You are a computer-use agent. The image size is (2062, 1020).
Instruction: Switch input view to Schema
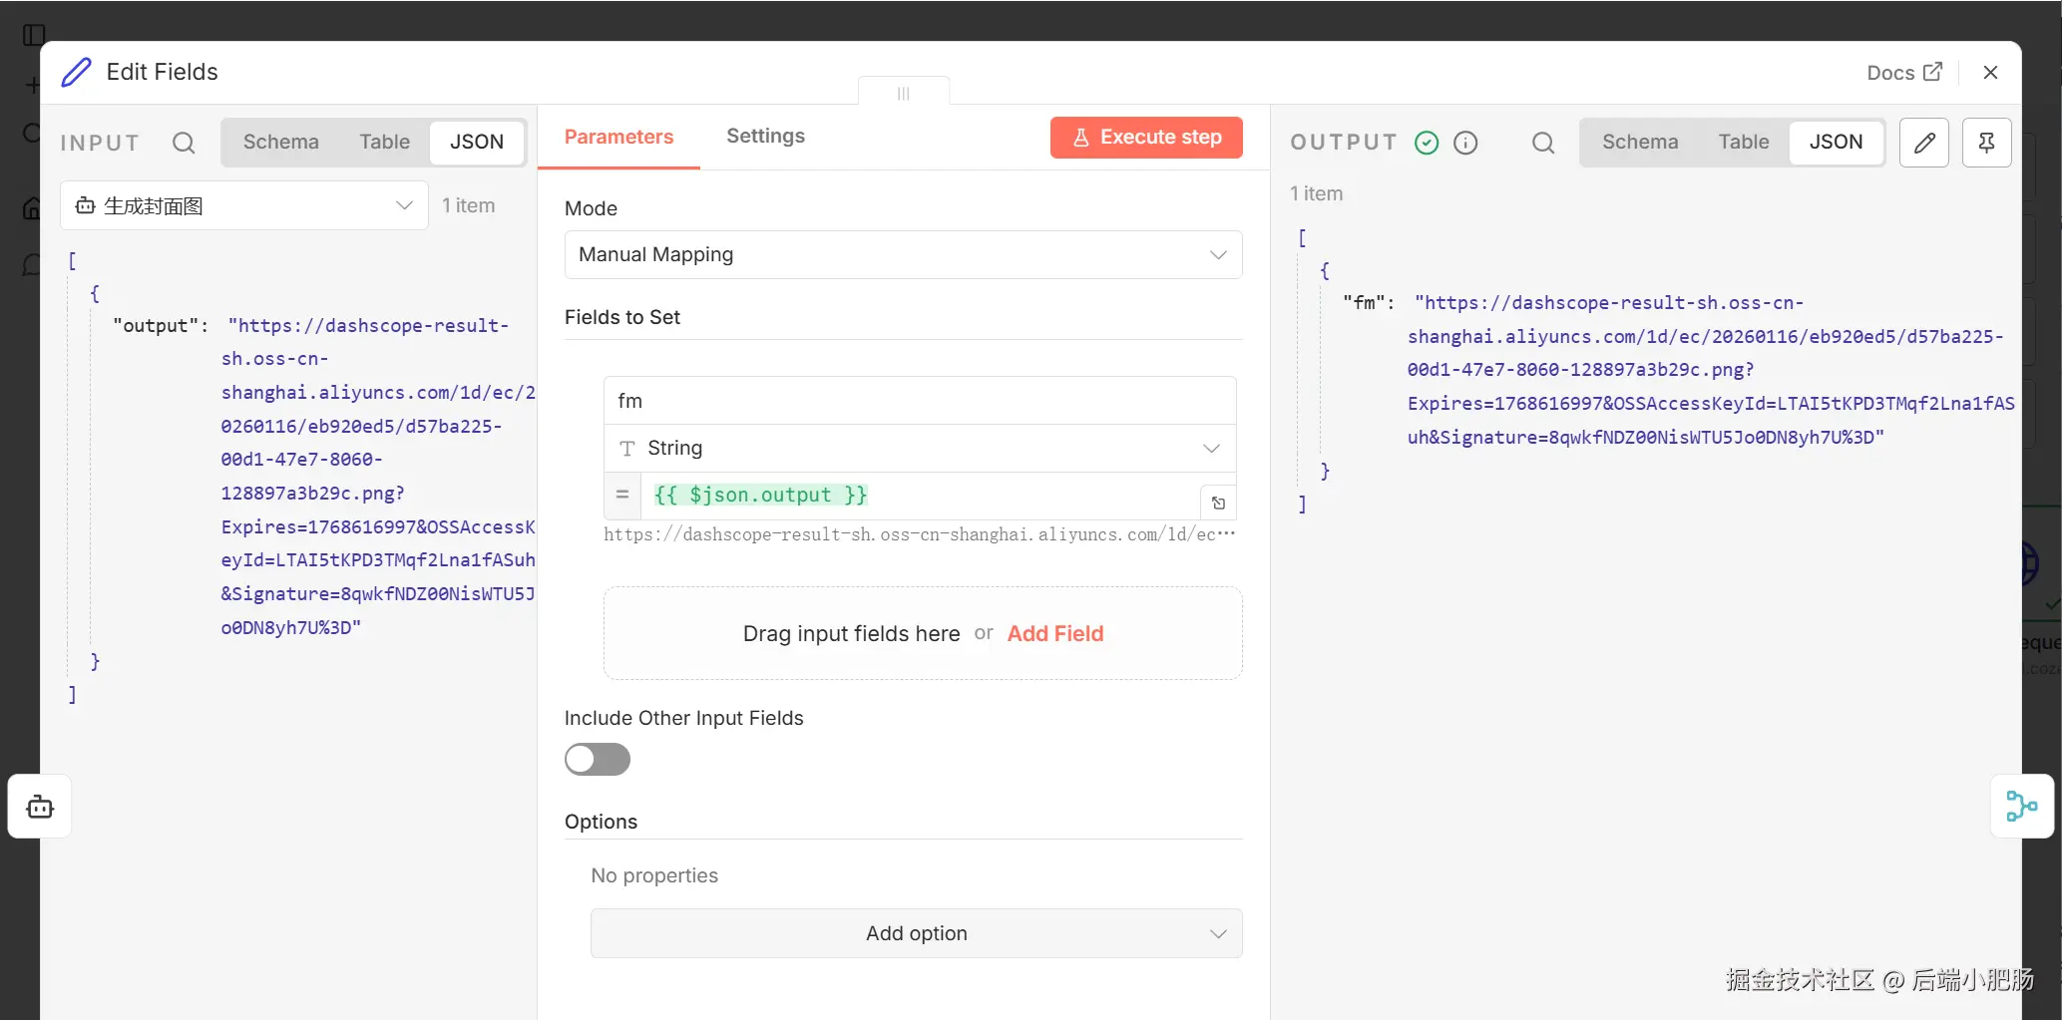pyautogui.click(x=281, y=142)
